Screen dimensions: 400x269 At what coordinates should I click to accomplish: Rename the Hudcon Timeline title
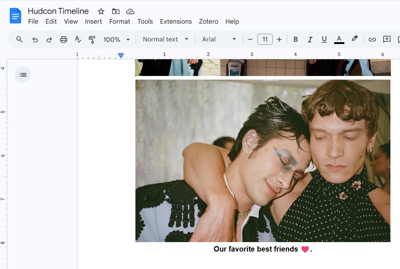[x=58, y=11]
